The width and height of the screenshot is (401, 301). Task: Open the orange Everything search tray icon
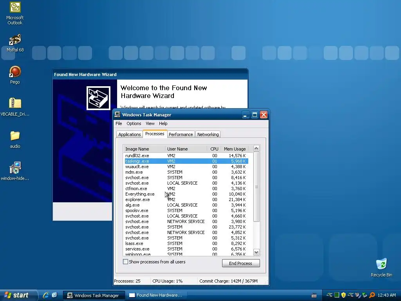372,295
